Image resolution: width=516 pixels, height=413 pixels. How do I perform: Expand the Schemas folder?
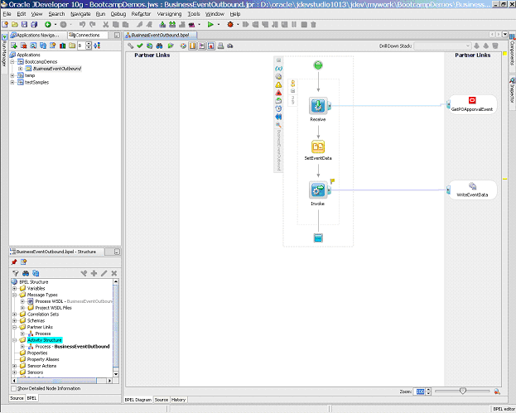click(14, 320)
